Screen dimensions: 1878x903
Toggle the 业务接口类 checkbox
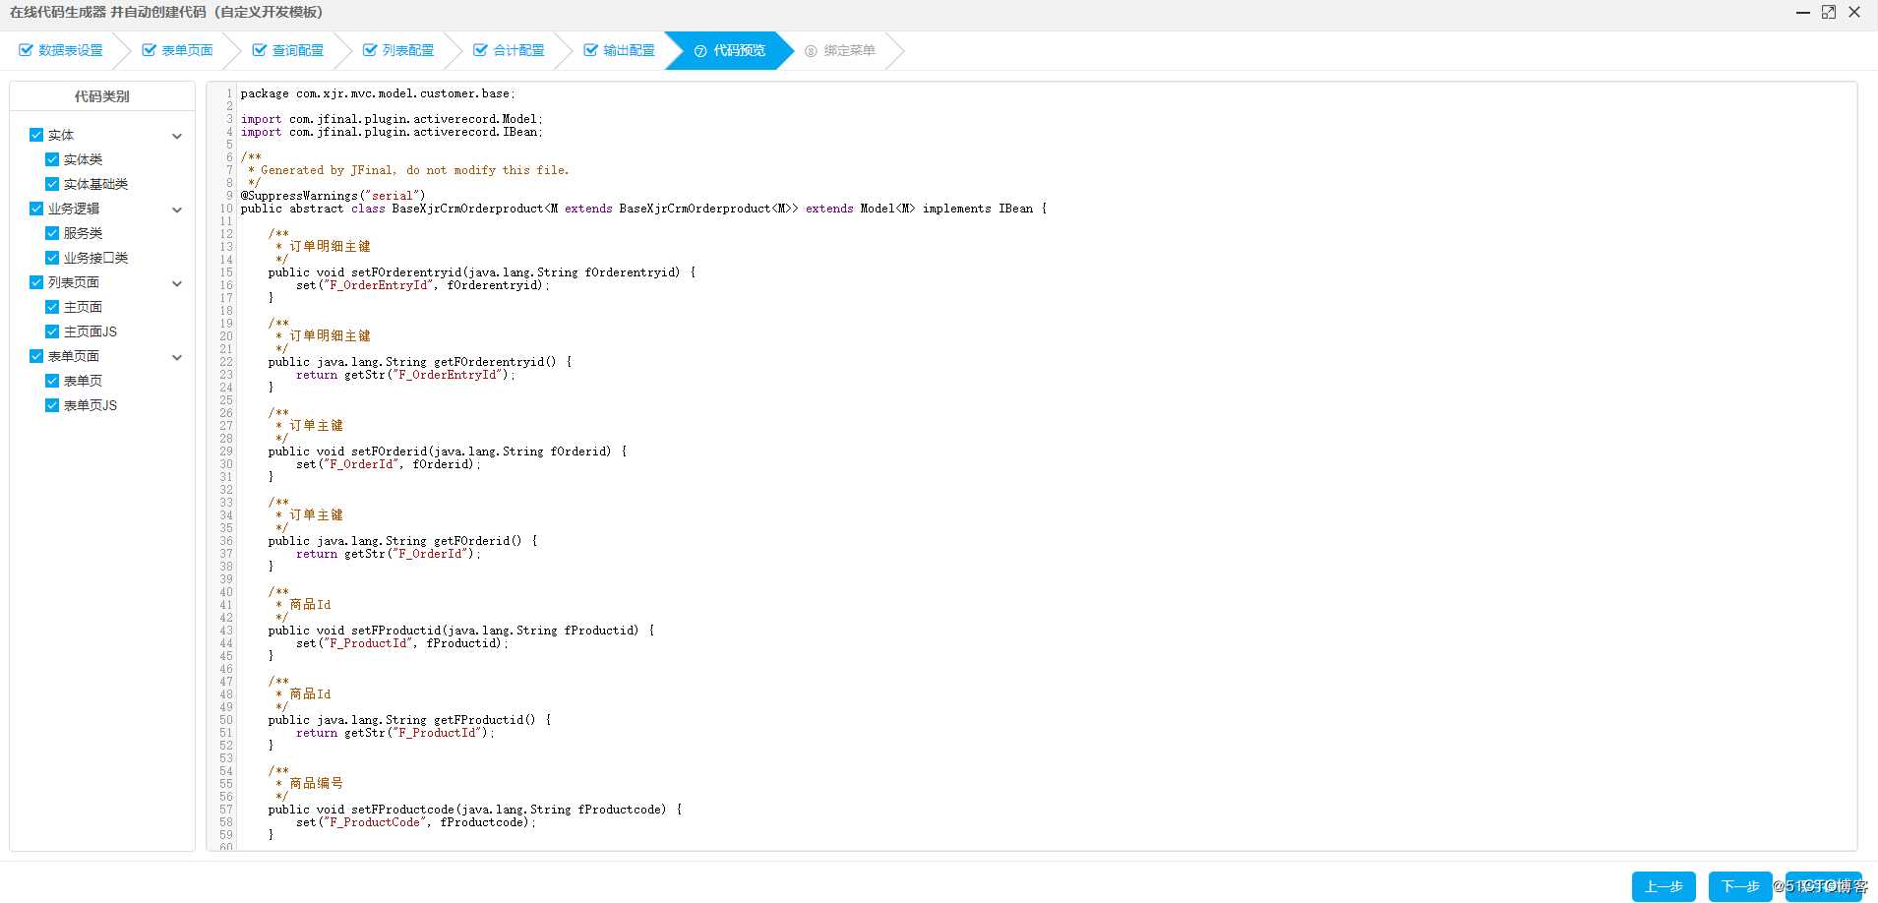52,258
